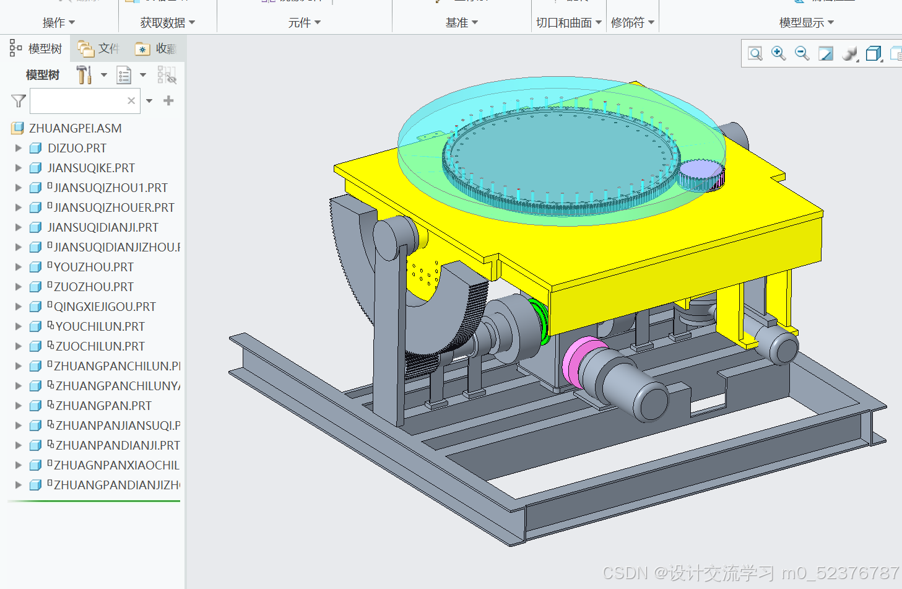
Task: Expand the JIANSUQIKE.PRT node
Action: 18,168
